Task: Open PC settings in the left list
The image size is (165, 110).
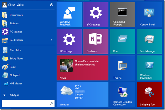Action: click(28, 31)
